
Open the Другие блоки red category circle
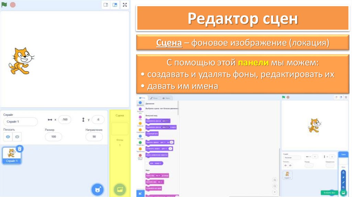click(x=140, y=155)
